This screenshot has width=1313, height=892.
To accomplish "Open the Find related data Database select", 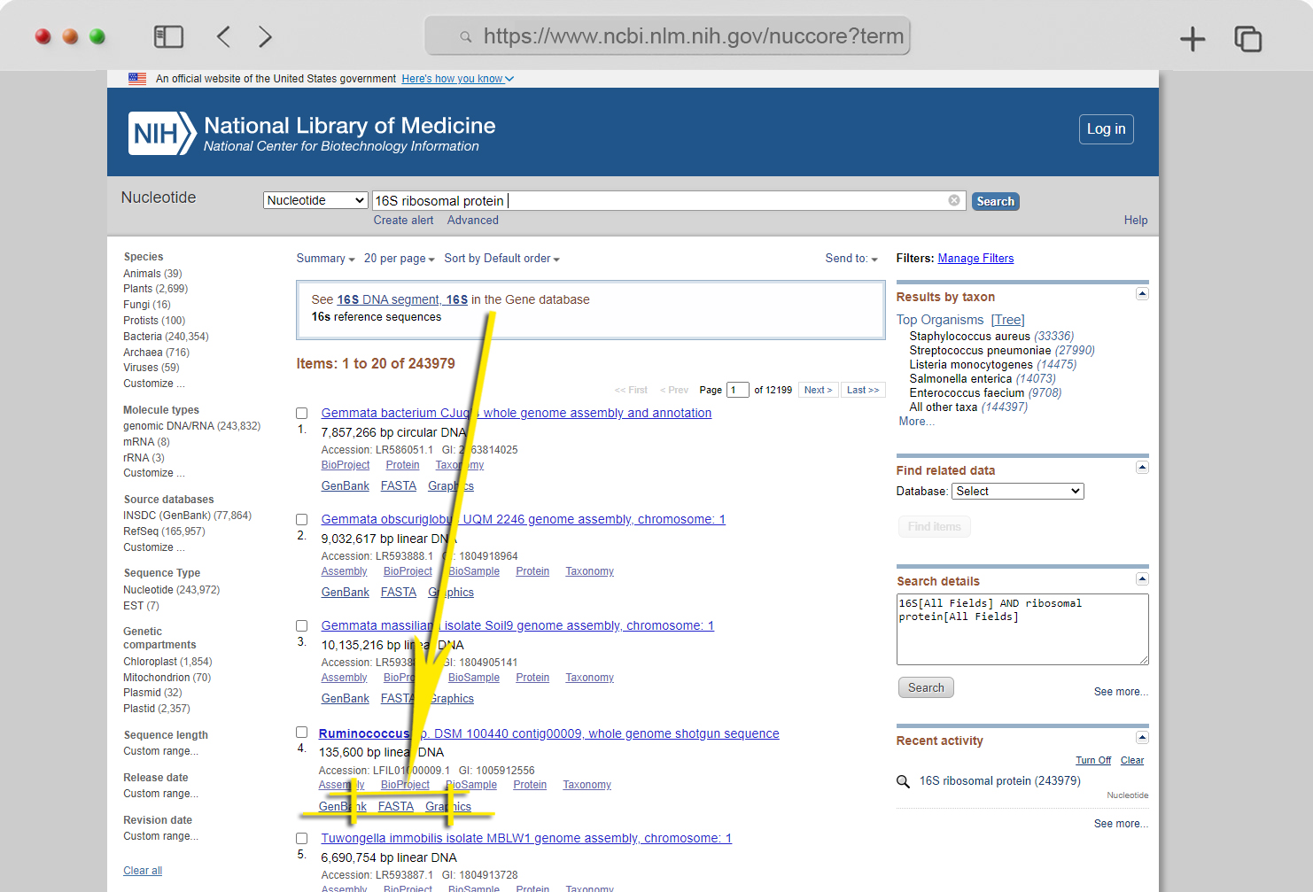I will [x=1018, y=491].
